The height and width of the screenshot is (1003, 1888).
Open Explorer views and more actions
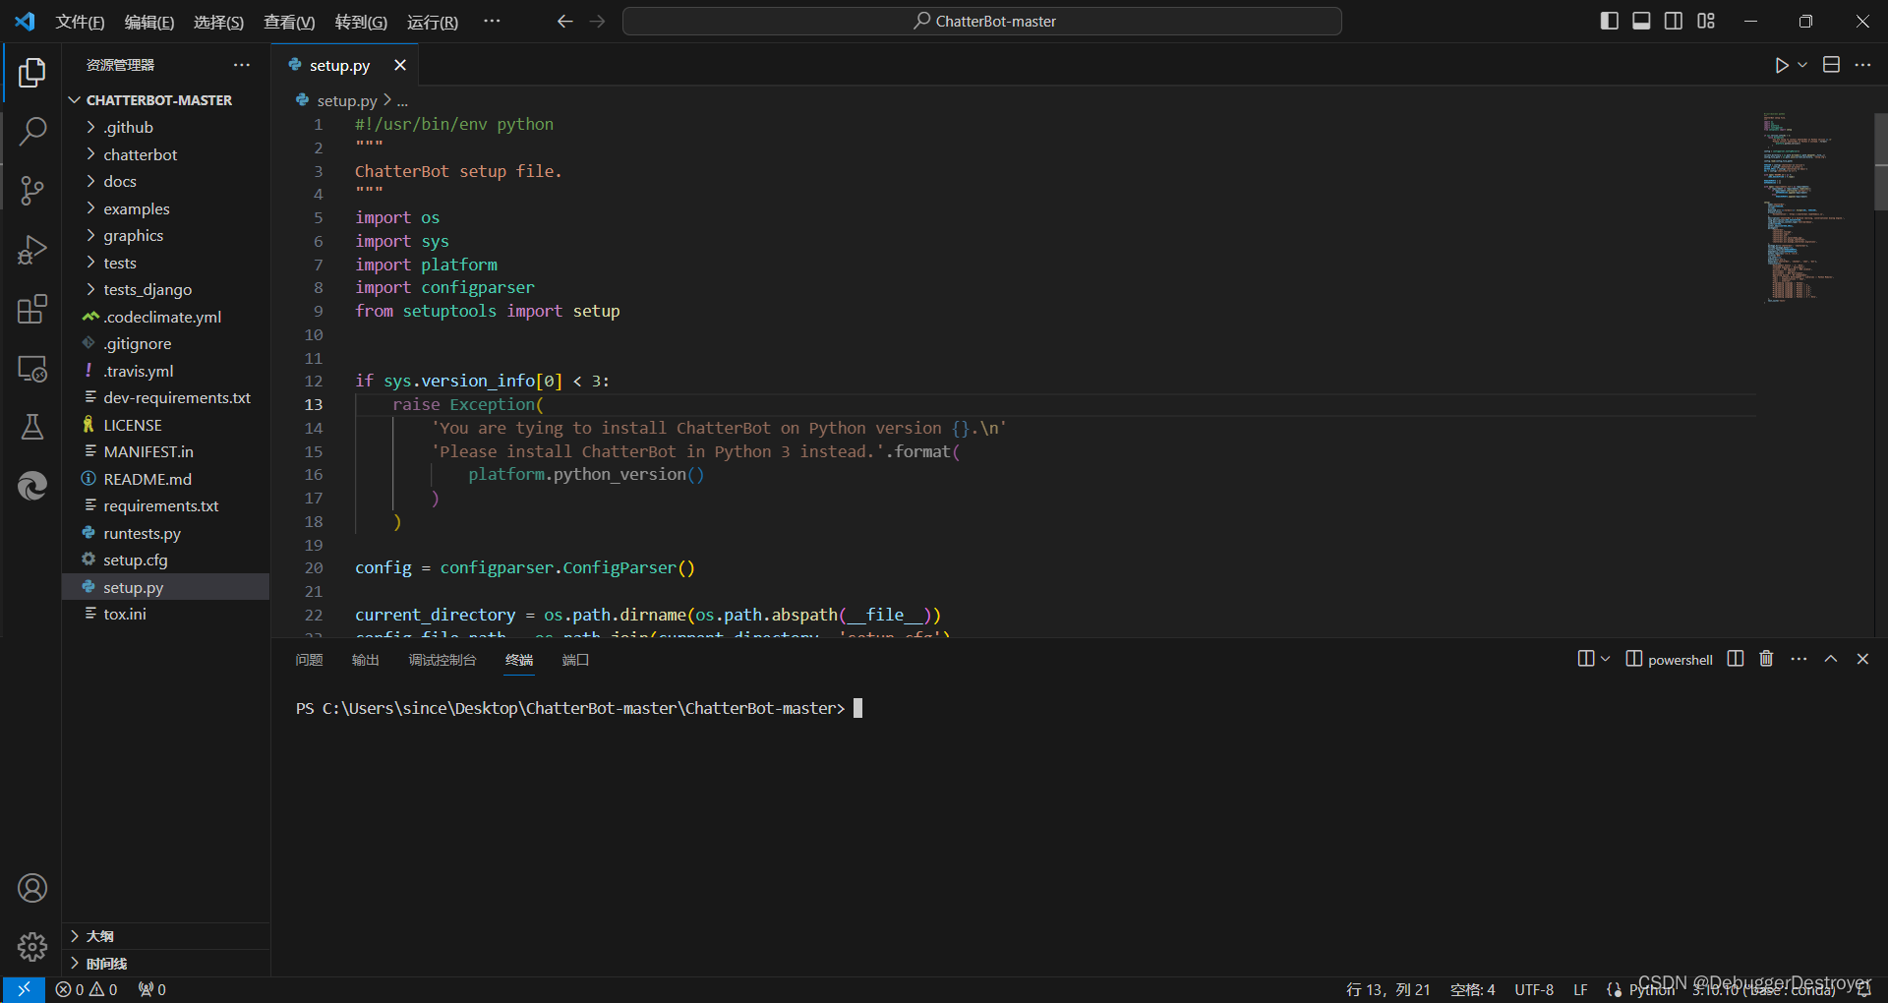tap(242, 65)
